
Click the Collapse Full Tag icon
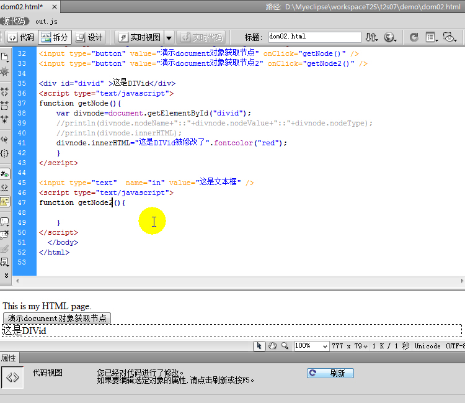5,92
